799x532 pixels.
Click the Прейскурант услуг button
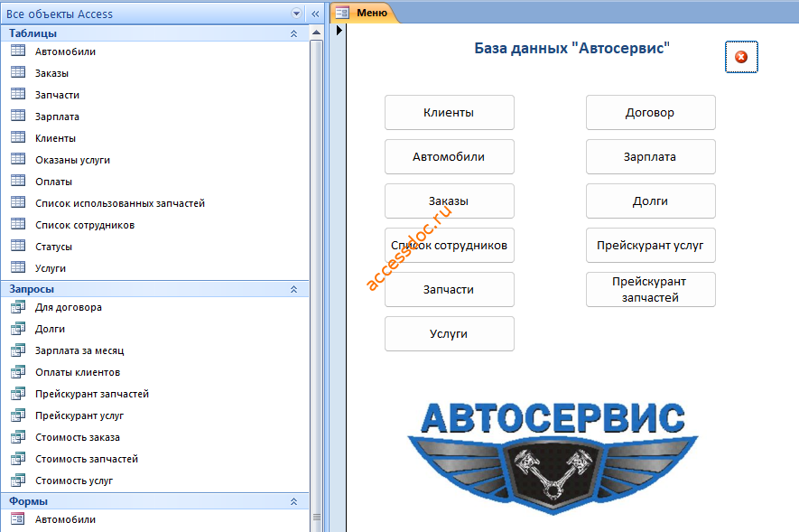651,246
